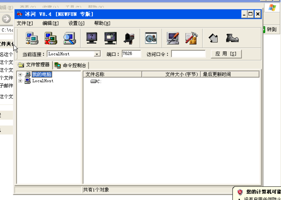Maximize the 冰河 window
This screenshot has height=200, width=281.
coord(251,14)
